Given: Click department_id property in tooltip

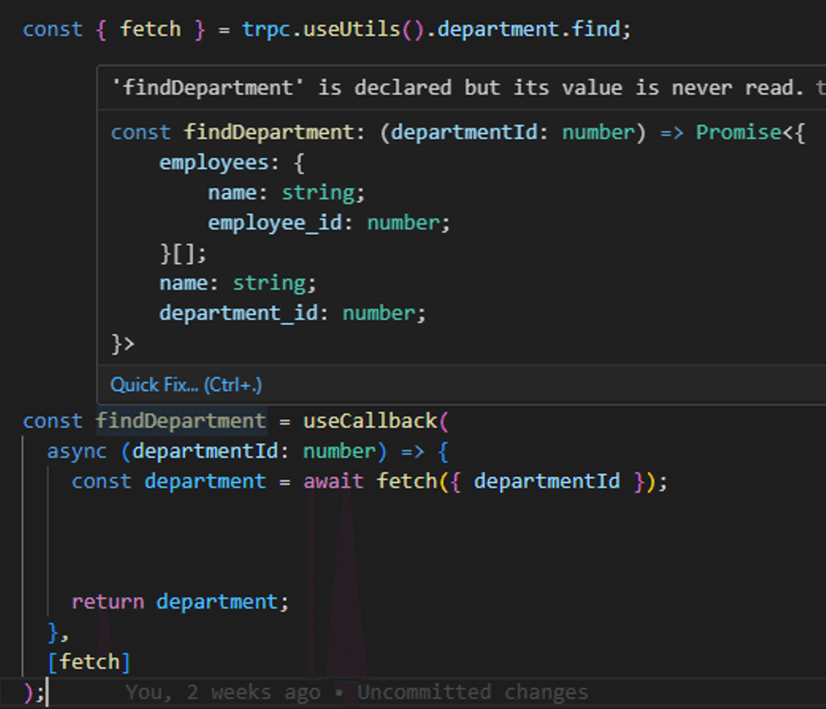Looking at the screenshot, I should 239,313.
